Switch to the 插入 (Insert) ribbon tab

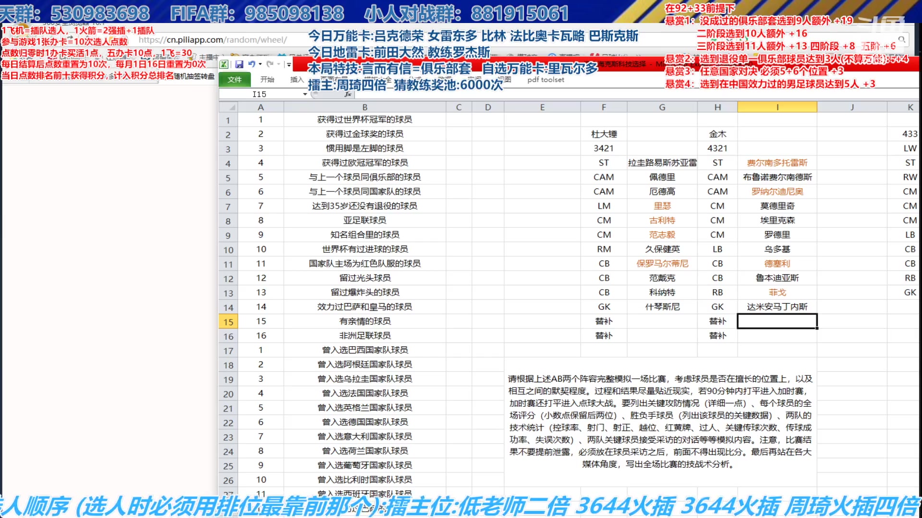coord(297,80)
